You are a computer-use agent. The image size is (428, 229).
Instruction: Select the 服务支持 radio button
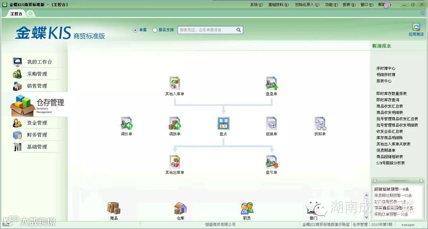click(x=155, y=30)
